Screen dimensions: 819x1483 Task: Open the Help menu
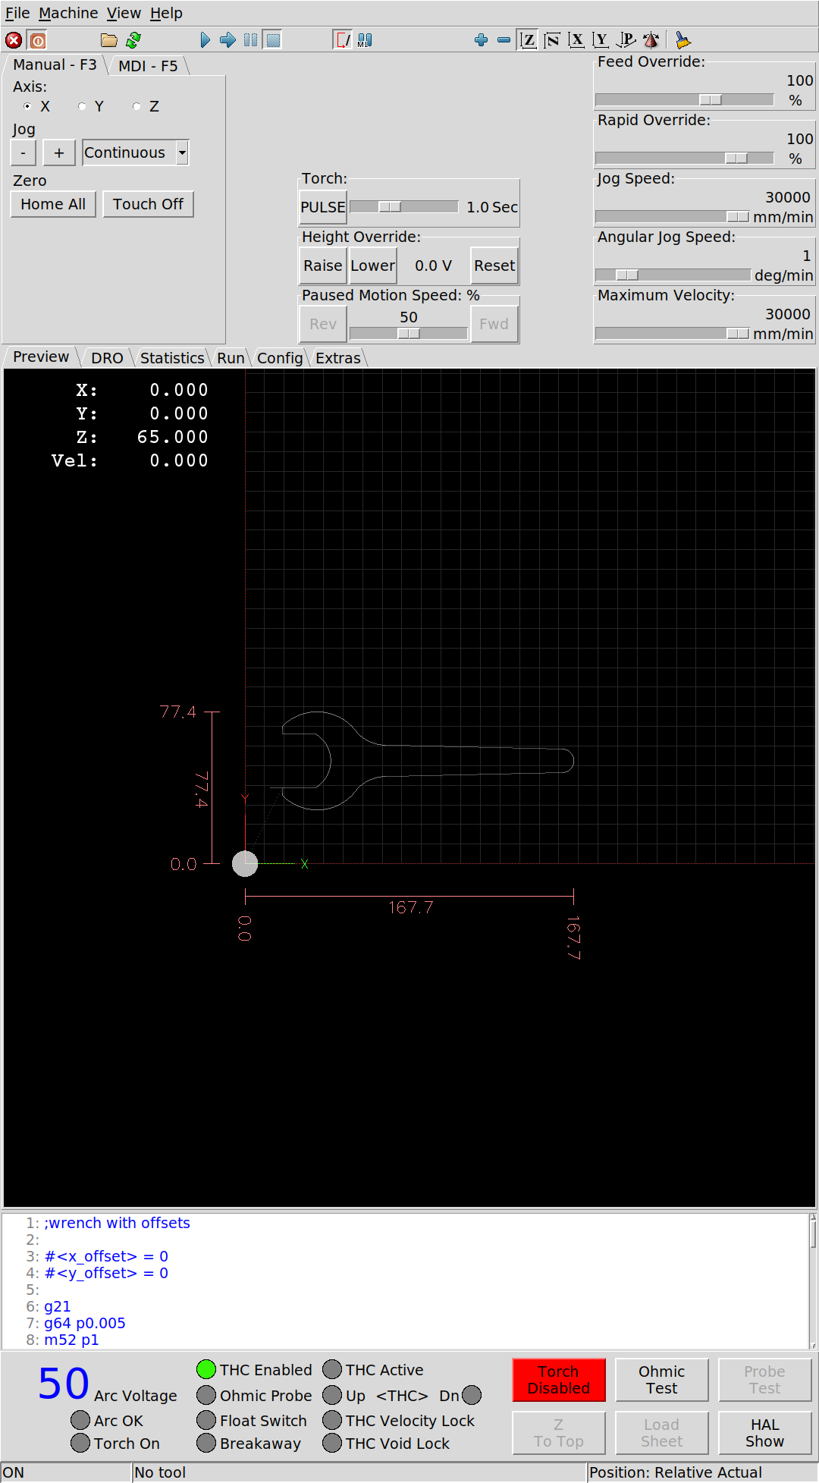(x=166, y=13)
